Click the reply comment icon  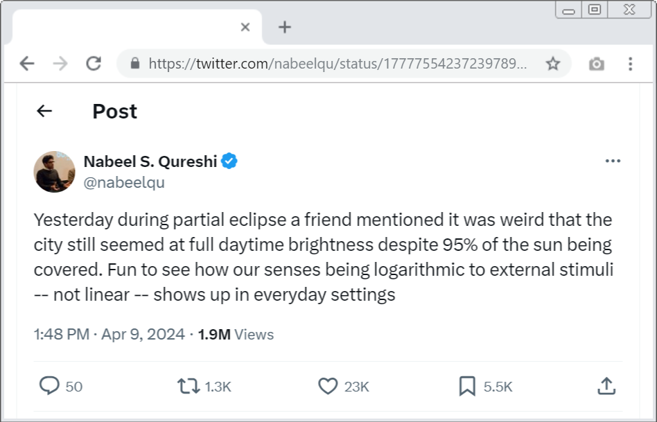49,386
